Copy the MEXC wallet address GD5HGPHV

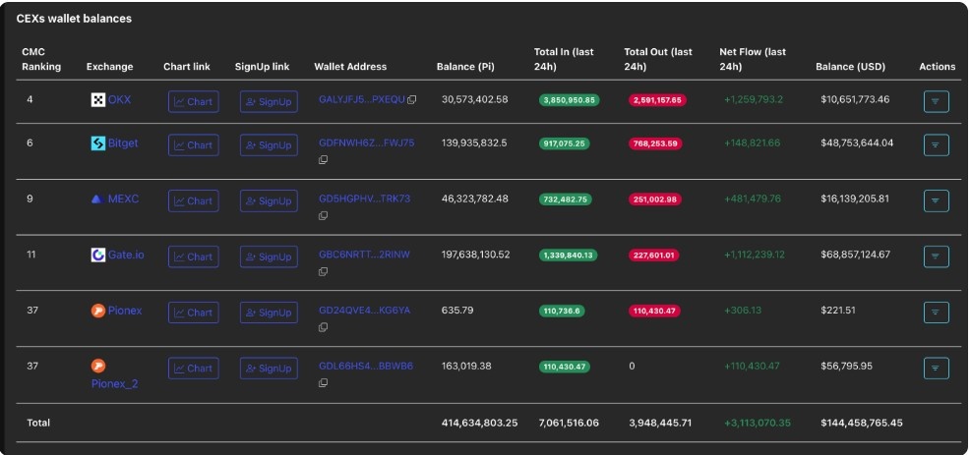point(324,216)
